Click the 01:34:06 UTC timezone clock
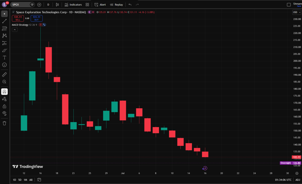 [x=283, y=180]
